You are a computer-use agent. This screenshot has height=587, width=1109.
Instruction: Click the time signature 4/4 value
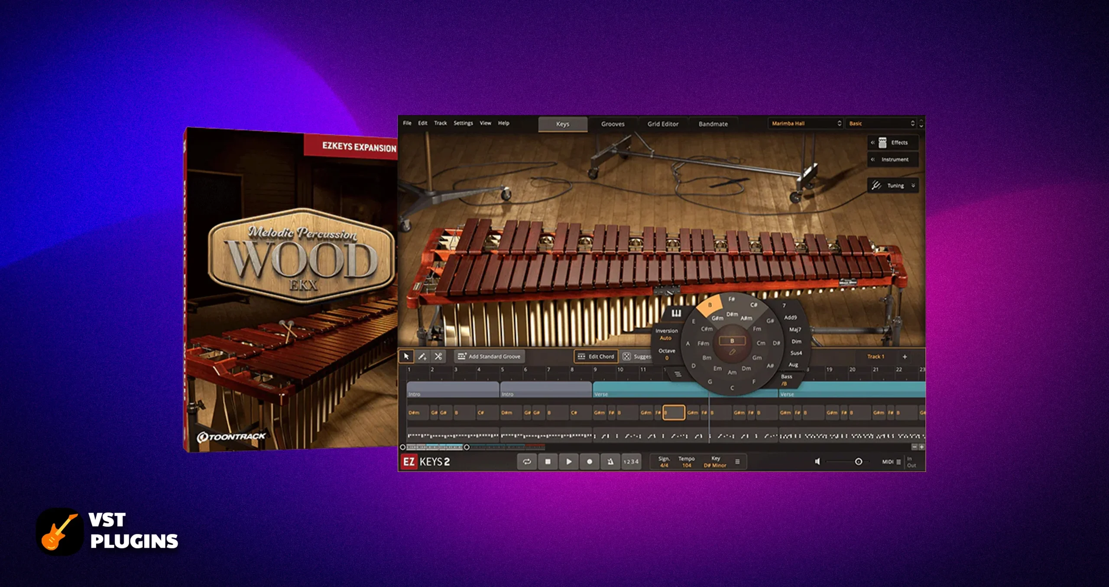tap(664, 465)
